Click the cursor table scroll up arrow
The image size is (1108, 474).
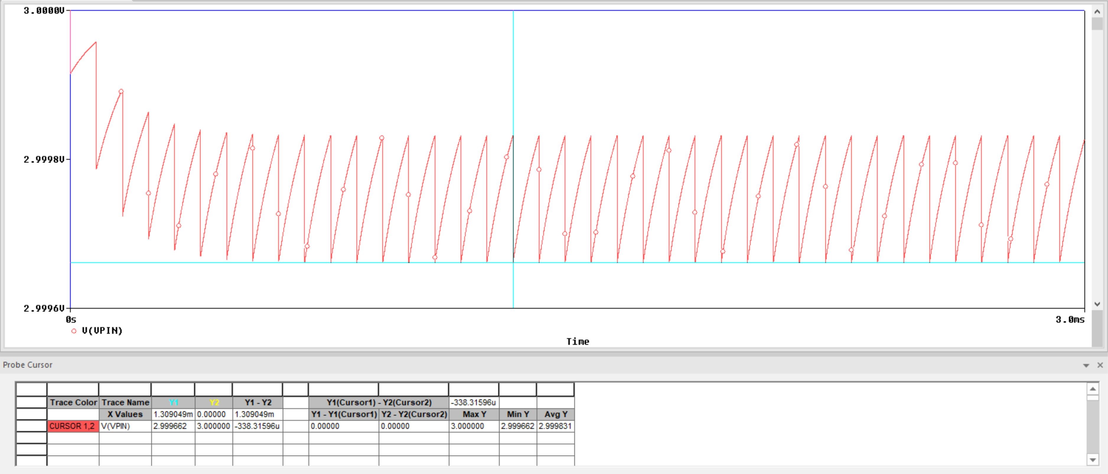[1093, 389]
